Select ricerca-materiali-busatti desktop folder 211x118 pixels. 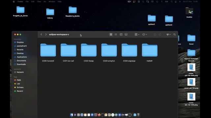pyautogui.click(x=191, y=53)
